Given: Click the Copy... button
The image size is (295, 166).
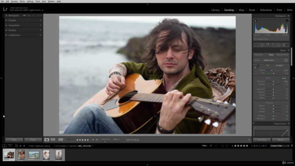Looking at the screenshot, I should tap(14, 140).
